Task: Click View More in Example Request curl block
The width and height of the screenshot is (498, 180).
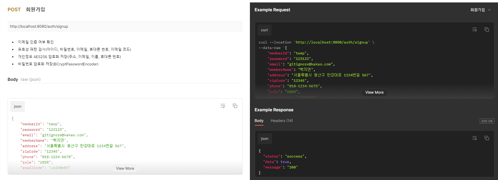Action: tap(374, 92)
